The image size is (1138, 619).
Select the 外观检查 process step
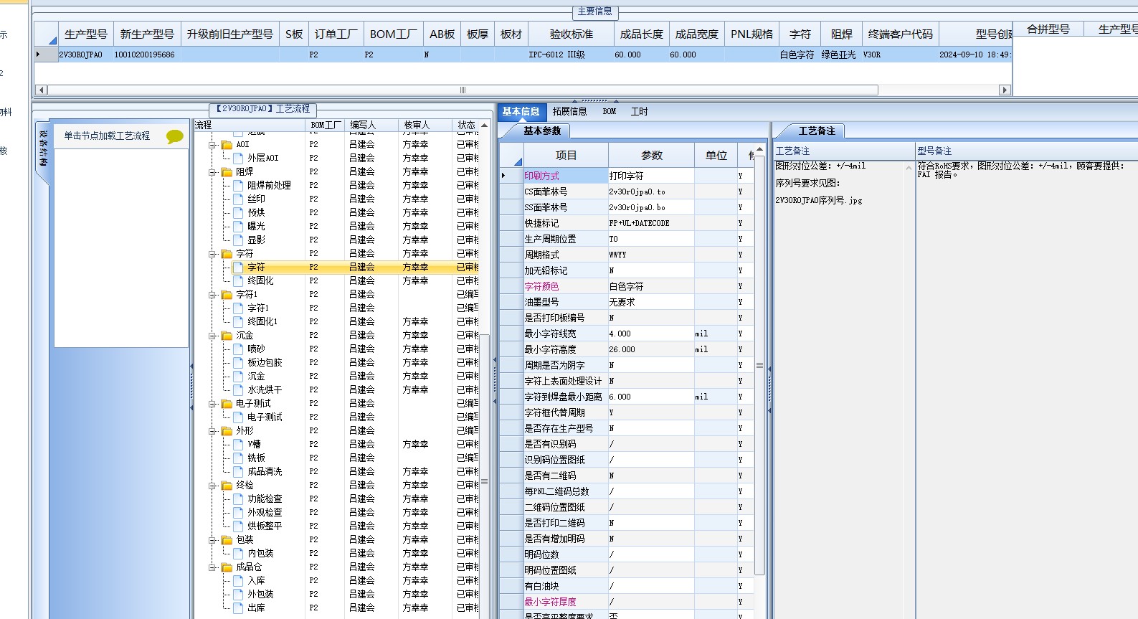point(265,512)
